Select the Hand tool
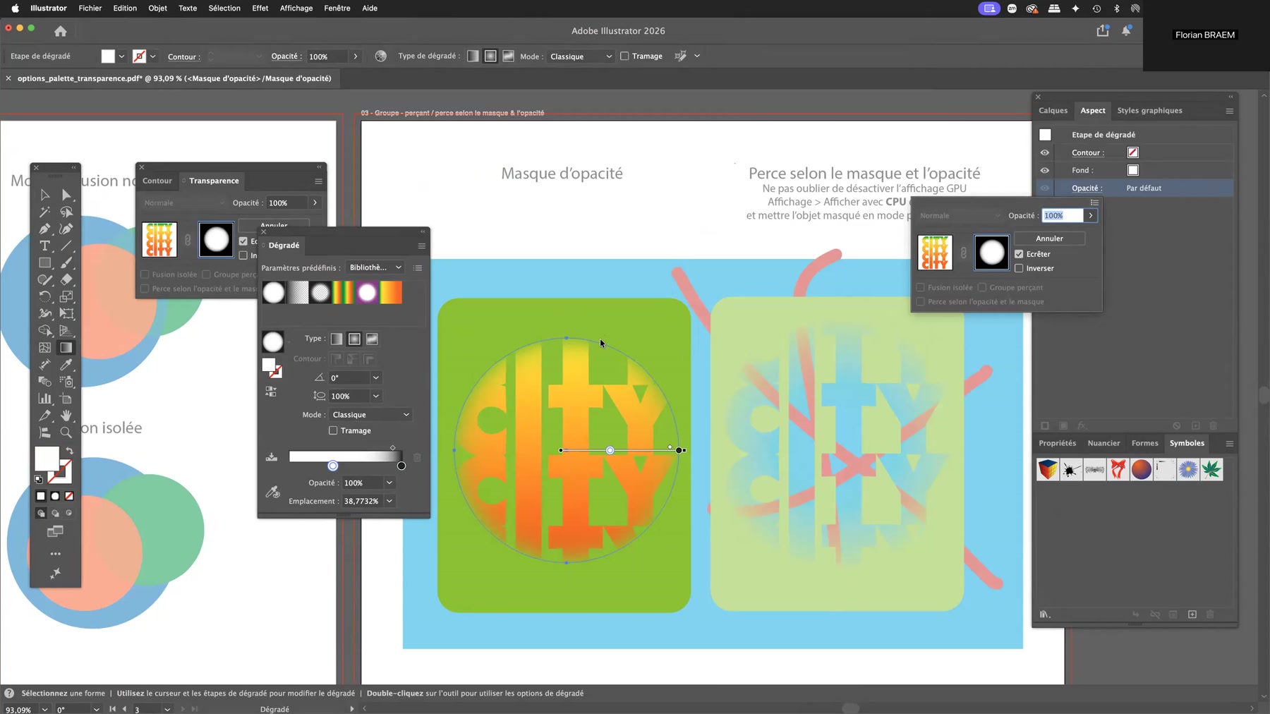This screenshot has width=1270, height=714. tap(66, 416)
